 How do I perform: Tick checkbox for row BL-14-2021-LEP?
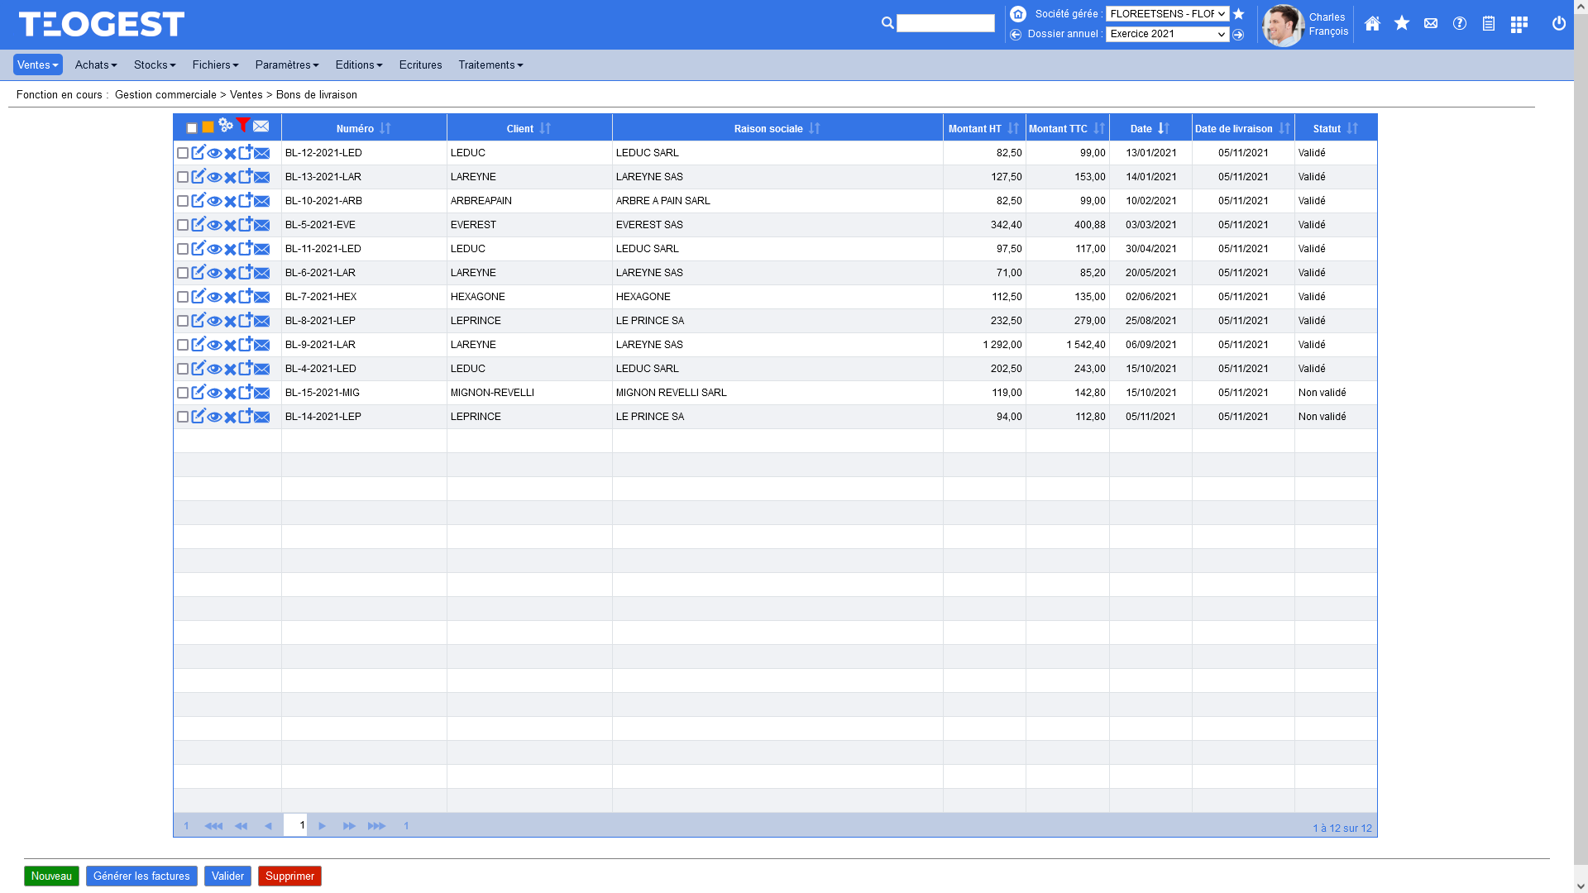(183, 417)
